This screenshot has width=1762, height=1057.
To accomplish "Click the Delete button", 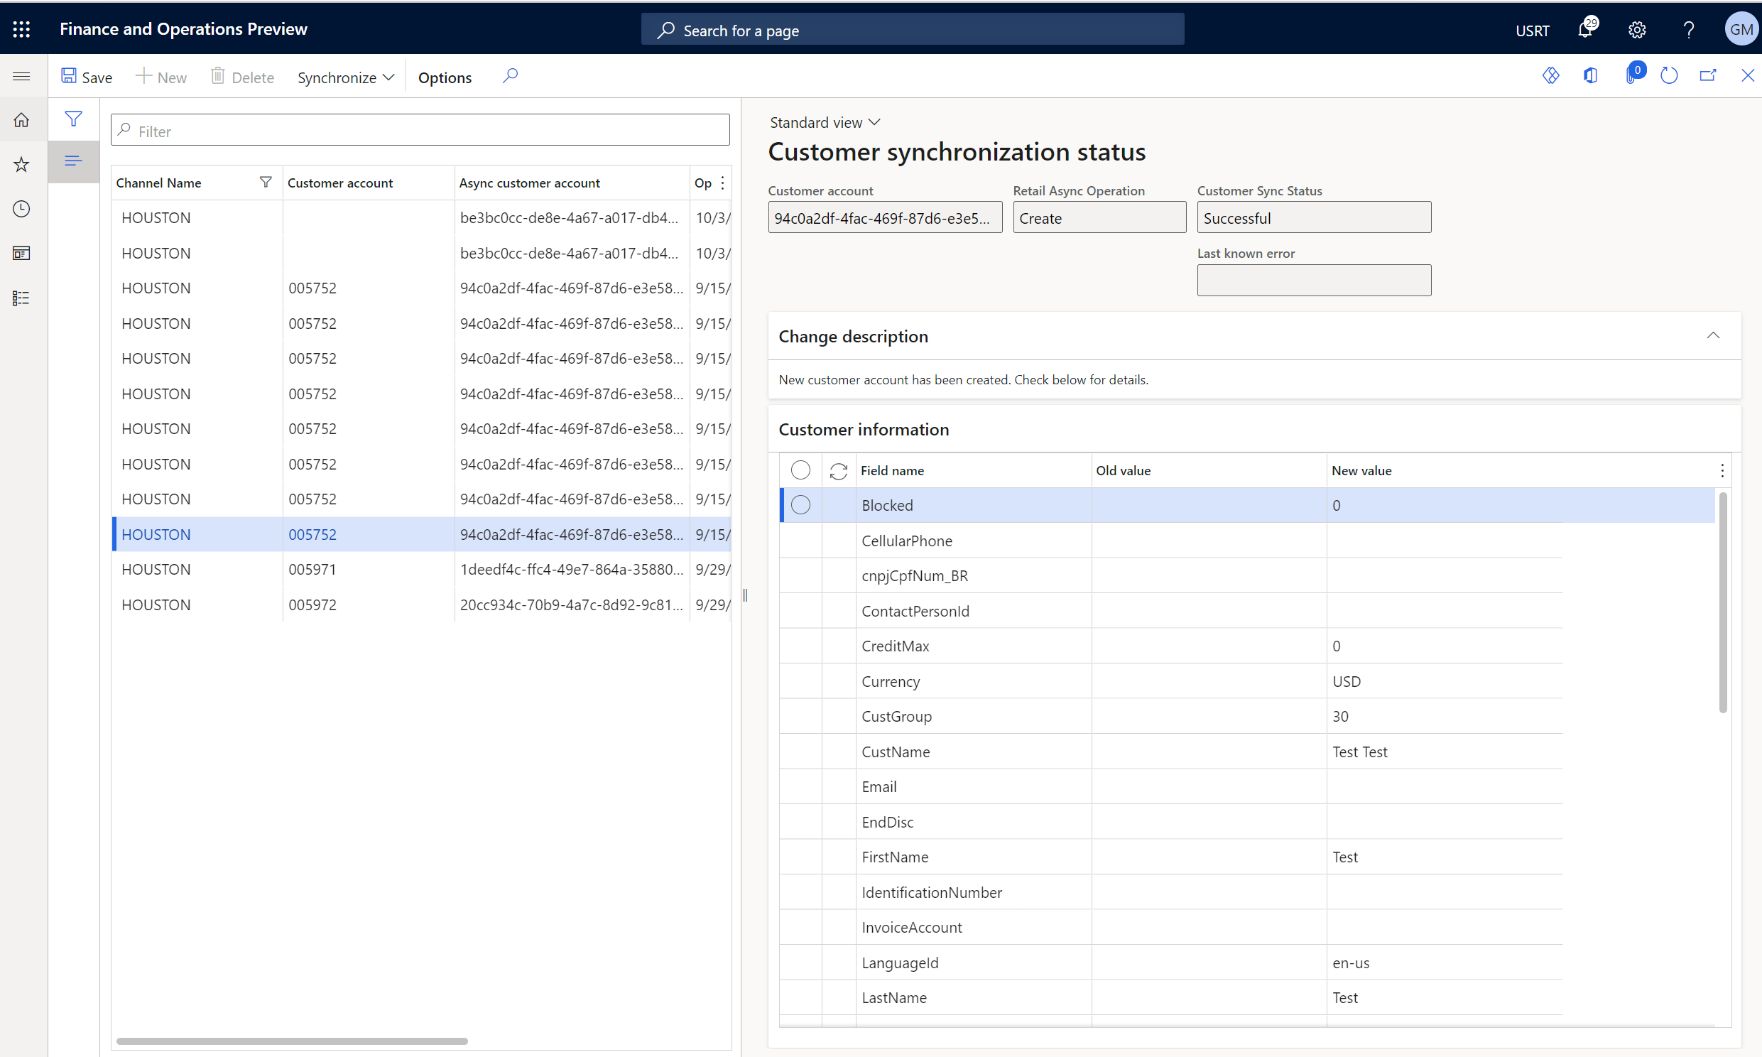I will (243, 77).
